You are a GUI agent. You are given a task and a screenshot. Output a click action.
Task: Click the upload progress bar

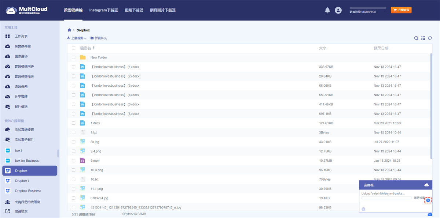386,198
